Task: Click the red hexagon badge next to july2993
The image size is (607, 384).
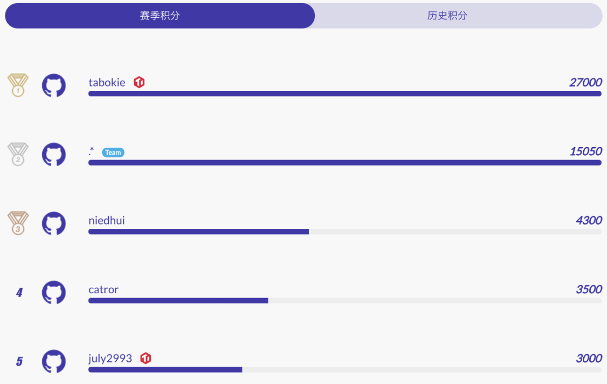Action: [146, 358]
